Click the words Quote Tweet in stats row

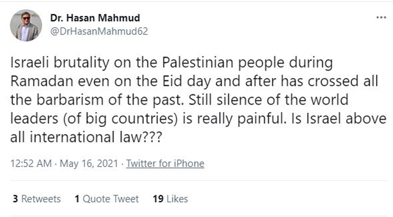pos(111,199)
